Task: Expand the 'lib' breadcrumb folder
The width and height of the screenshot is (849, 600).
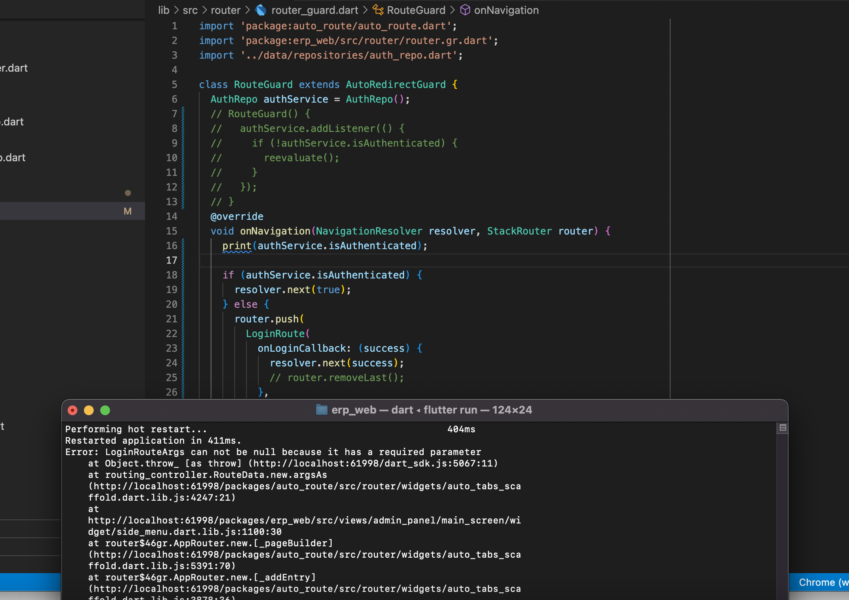Action: coord(163,10)
